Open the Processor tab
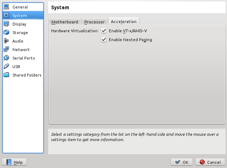 94,22
